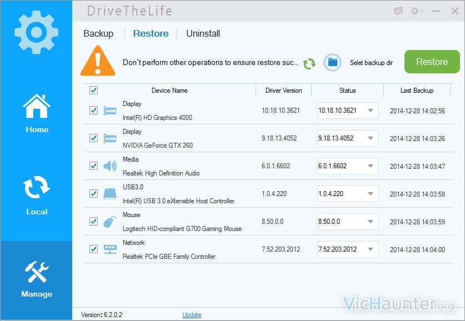Image resolution: width=465 pixels, height=321 pixels.
Task: Toggle the select-all devices checkbox
Action: click(93, 90)
